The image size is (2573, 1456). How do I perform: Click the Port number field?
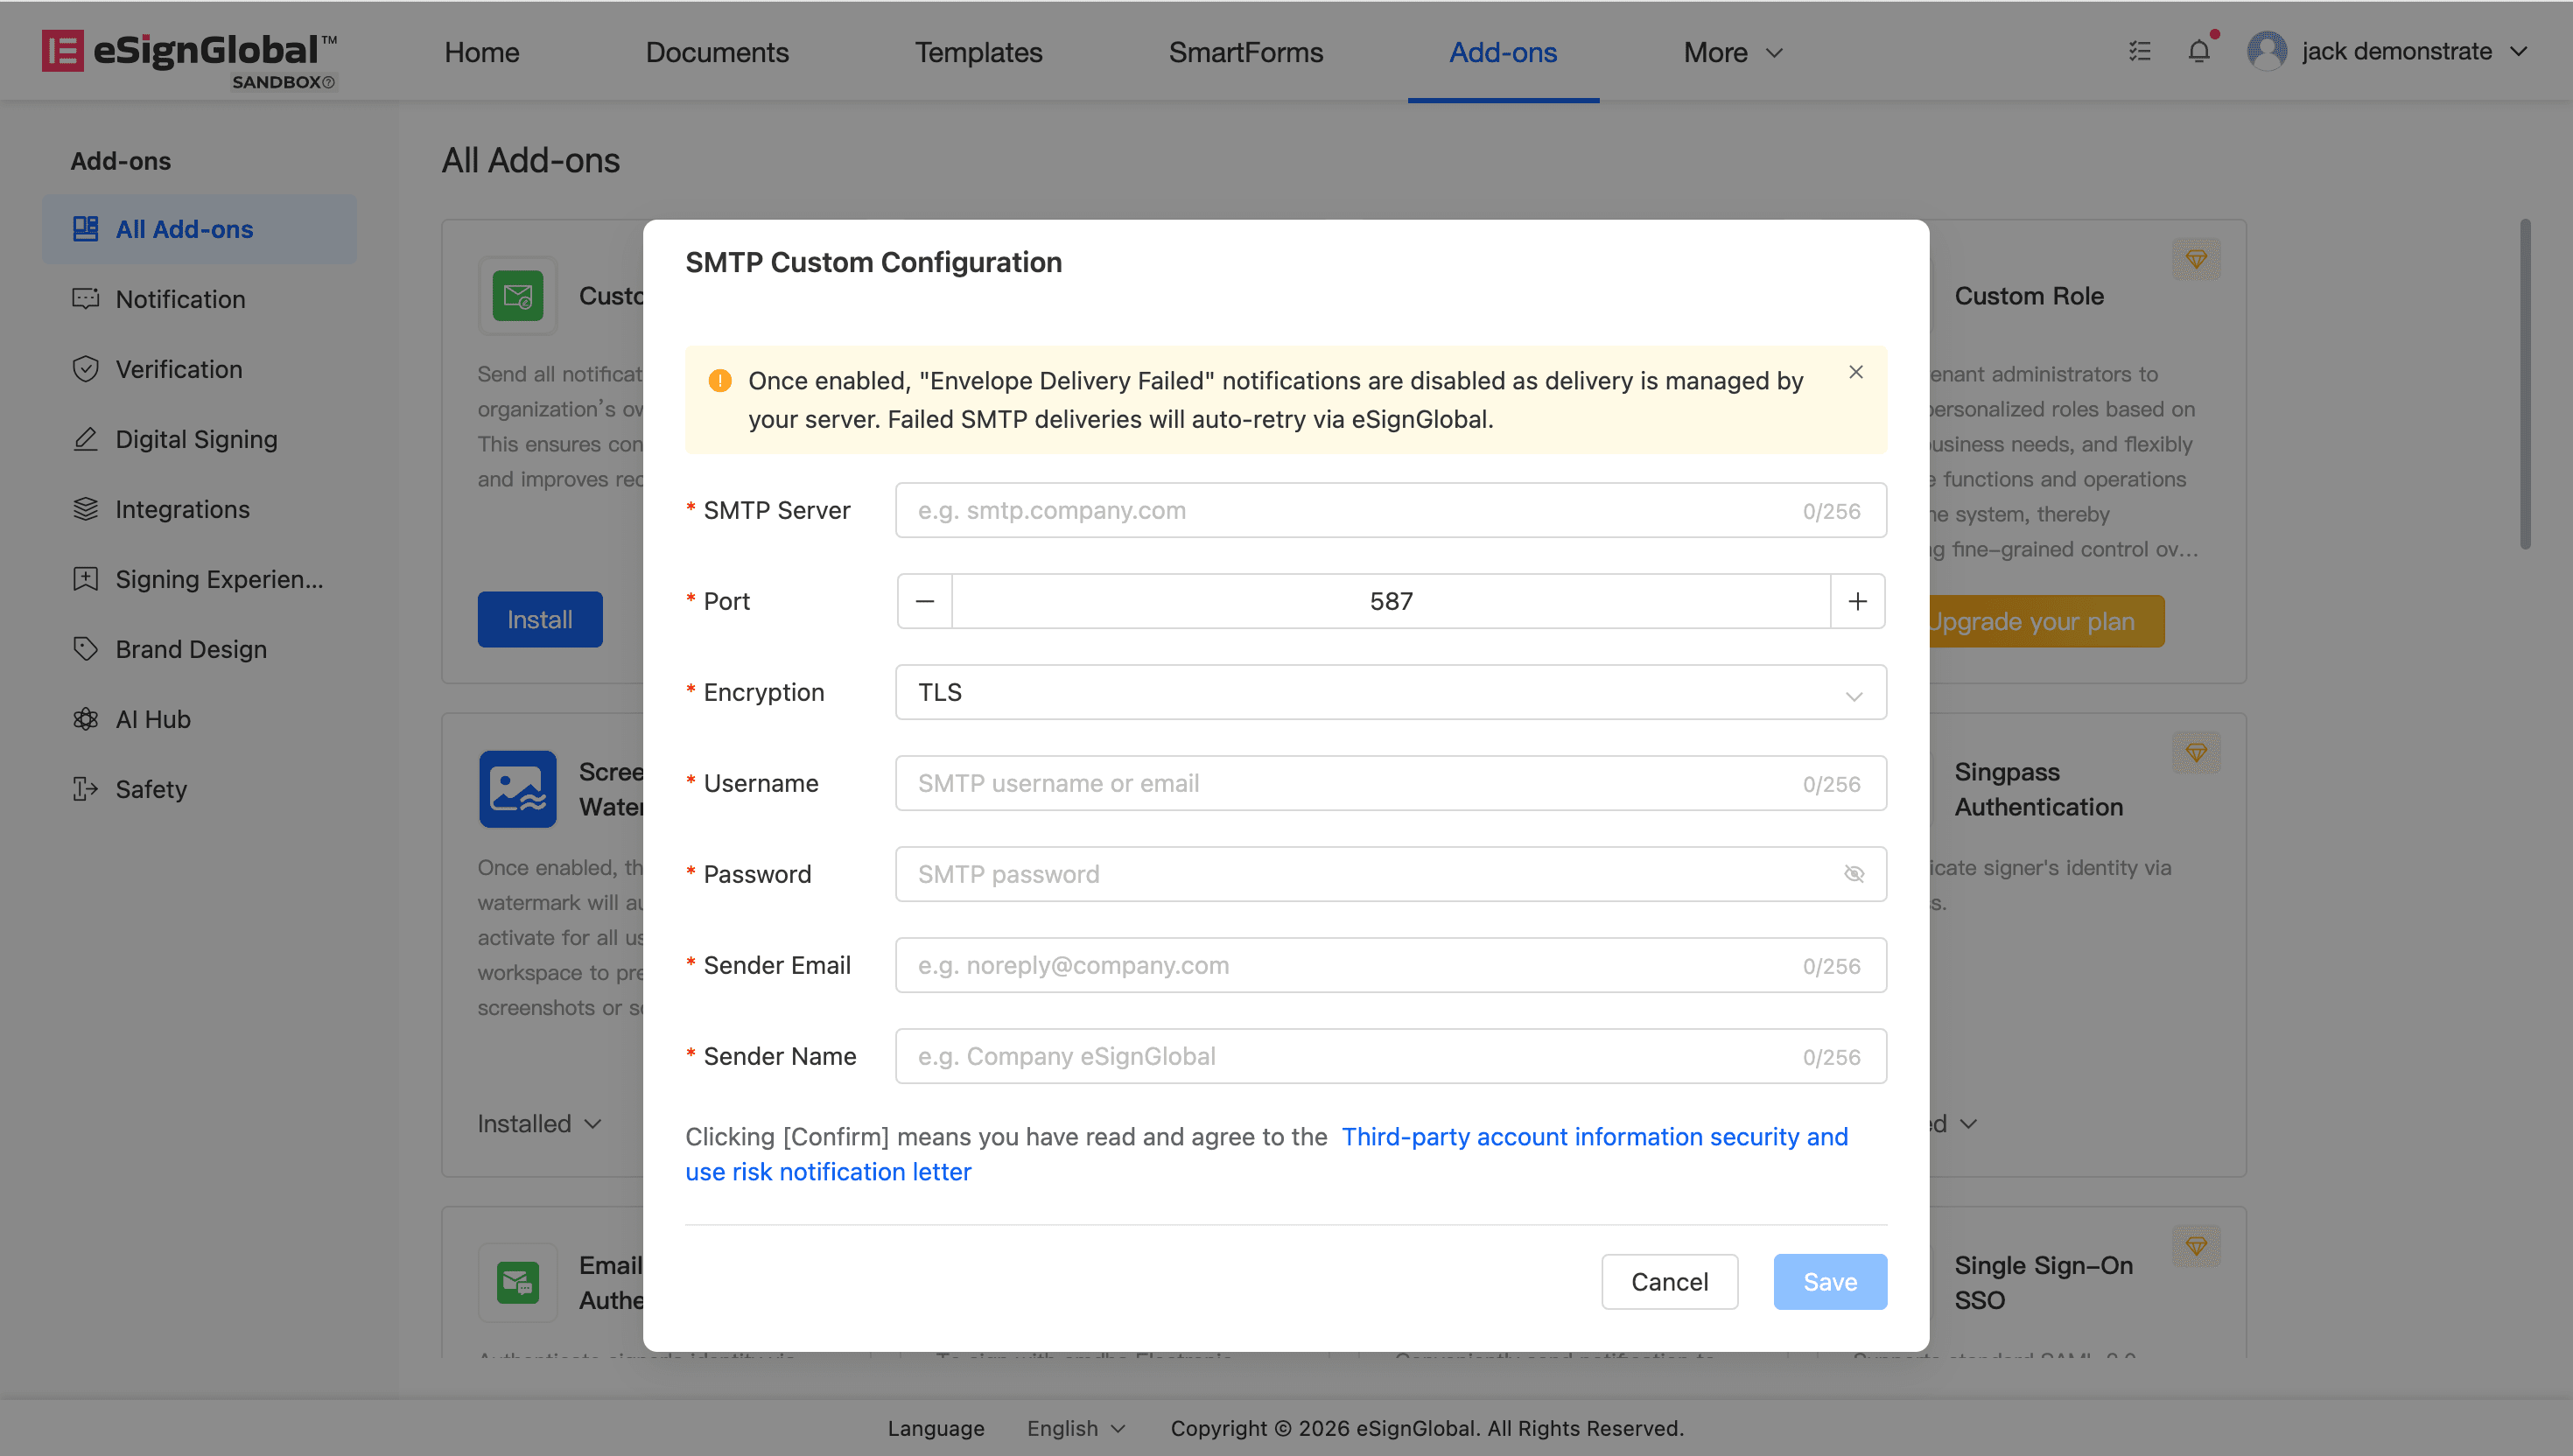[x=1391, y=601]
